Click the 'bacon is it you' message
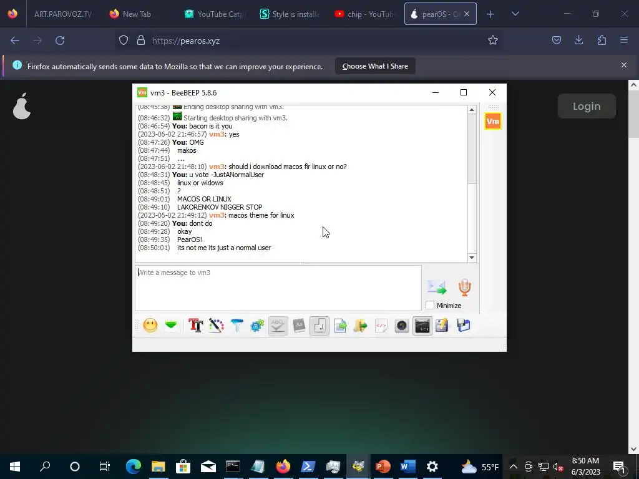639x479 pixels. point(211,126)
